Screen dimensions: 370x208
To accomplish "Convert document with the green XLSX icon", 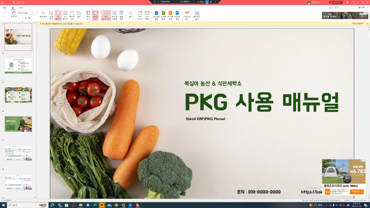I will coord(163,15).
